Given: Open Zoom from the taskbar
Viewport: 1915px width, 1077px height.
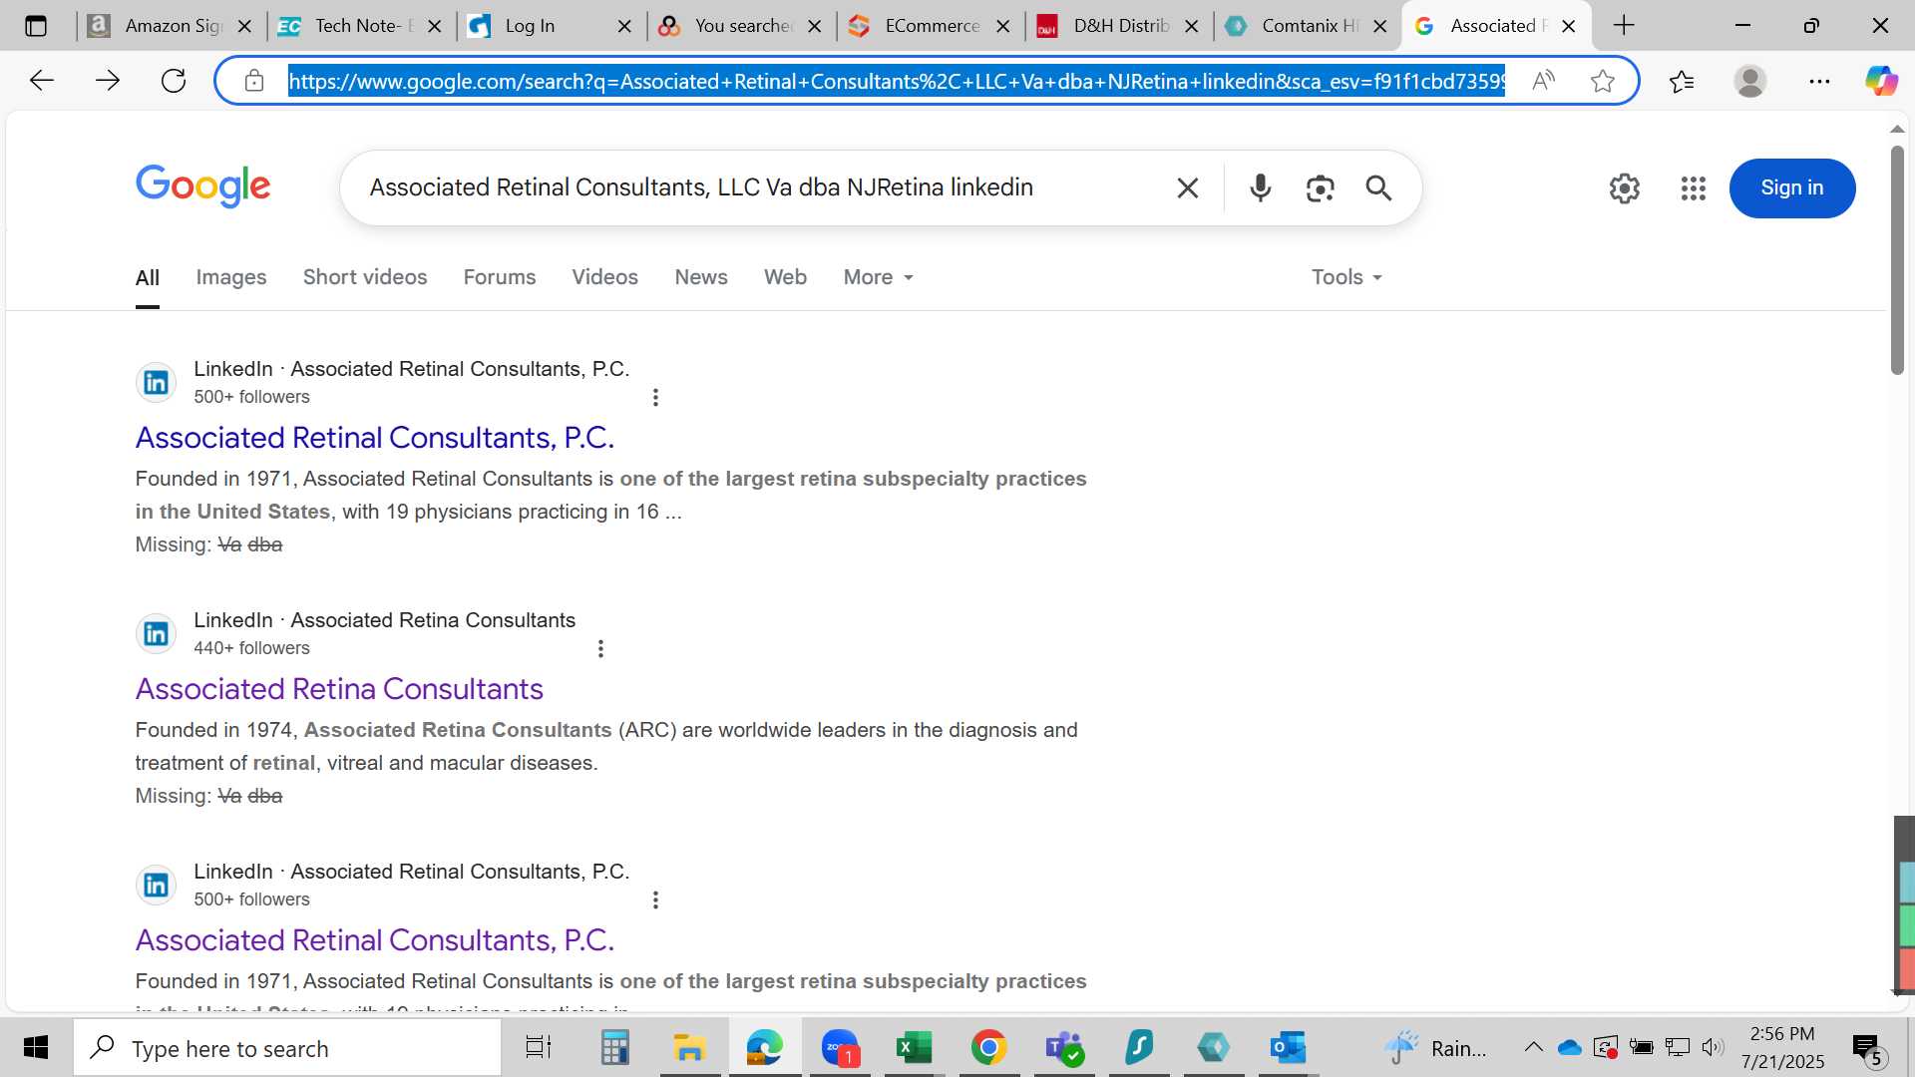Looking at the screenshot, I should 840,1048.
